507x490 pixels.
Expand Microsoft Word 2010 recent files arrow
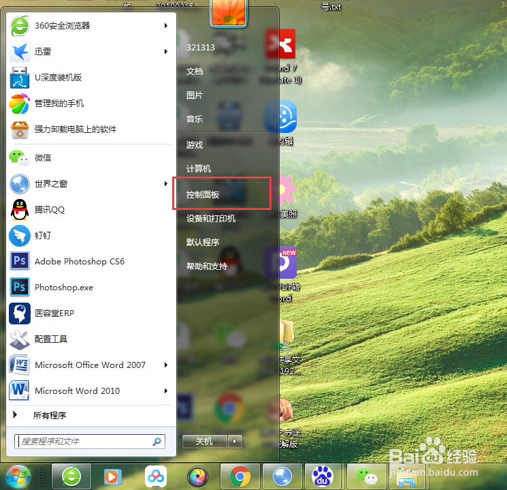point(166,391)
